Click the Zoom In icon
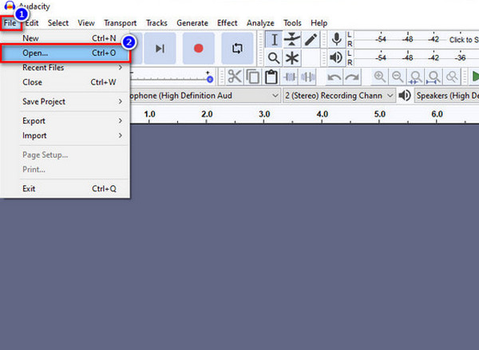Screen dimensions: 479x350 pyautogui.click(x=380, y=77)
